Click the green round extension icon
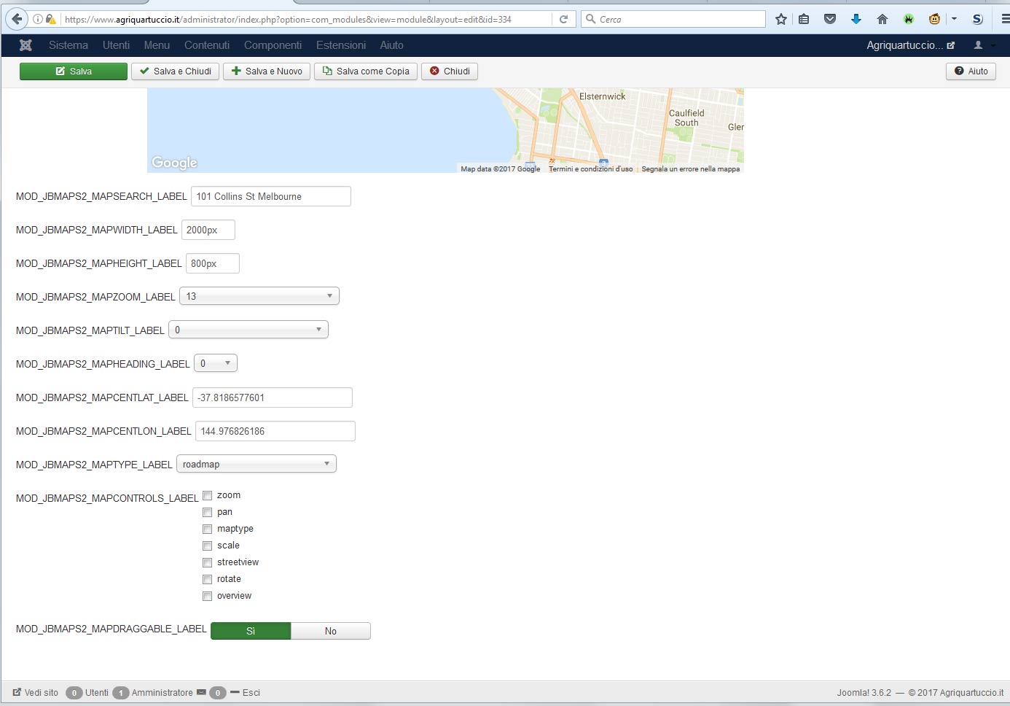The image size is (1010, 706). point(909,19)
